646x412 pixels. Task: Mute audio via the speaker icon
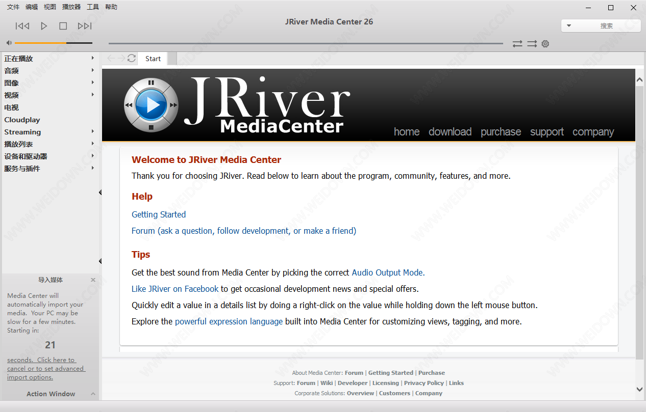coord(9,43)
